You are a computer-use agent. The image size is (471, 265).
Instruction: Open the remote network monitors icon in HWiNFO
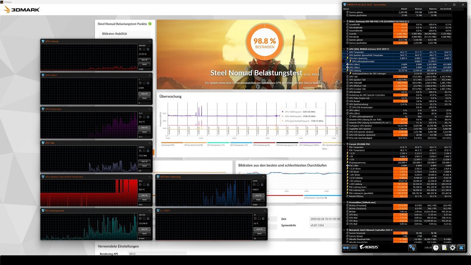(412, 248)
